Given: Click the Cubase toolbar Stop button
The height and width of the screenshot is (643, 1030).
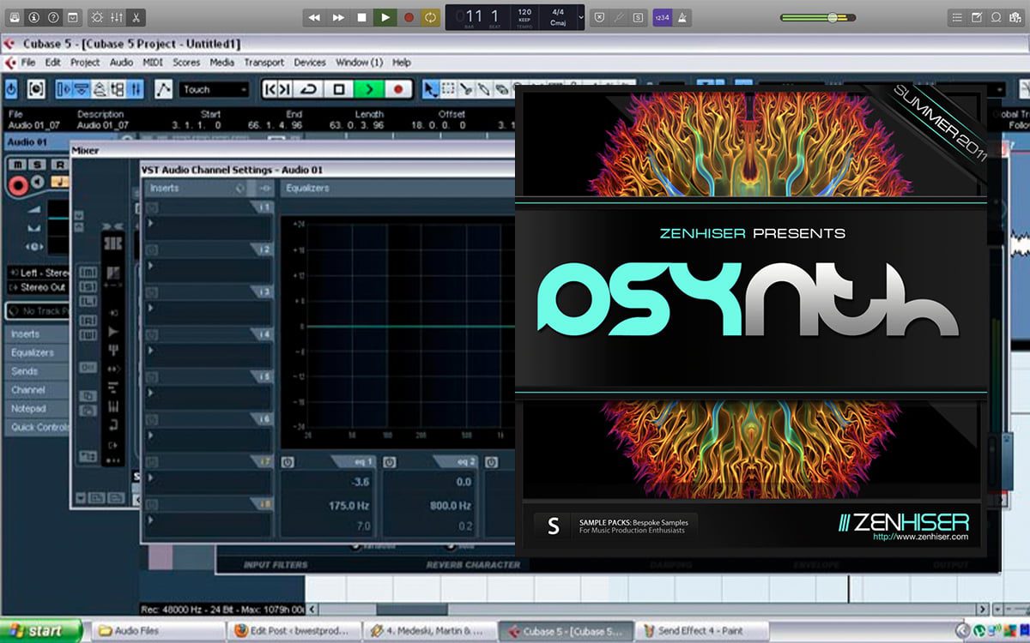Looking at the screenshot, I should 339,89.
